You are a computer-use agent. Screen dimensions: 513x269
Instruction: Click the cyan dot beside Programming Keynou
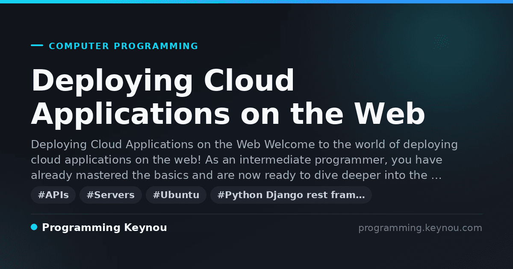point(34,227)
